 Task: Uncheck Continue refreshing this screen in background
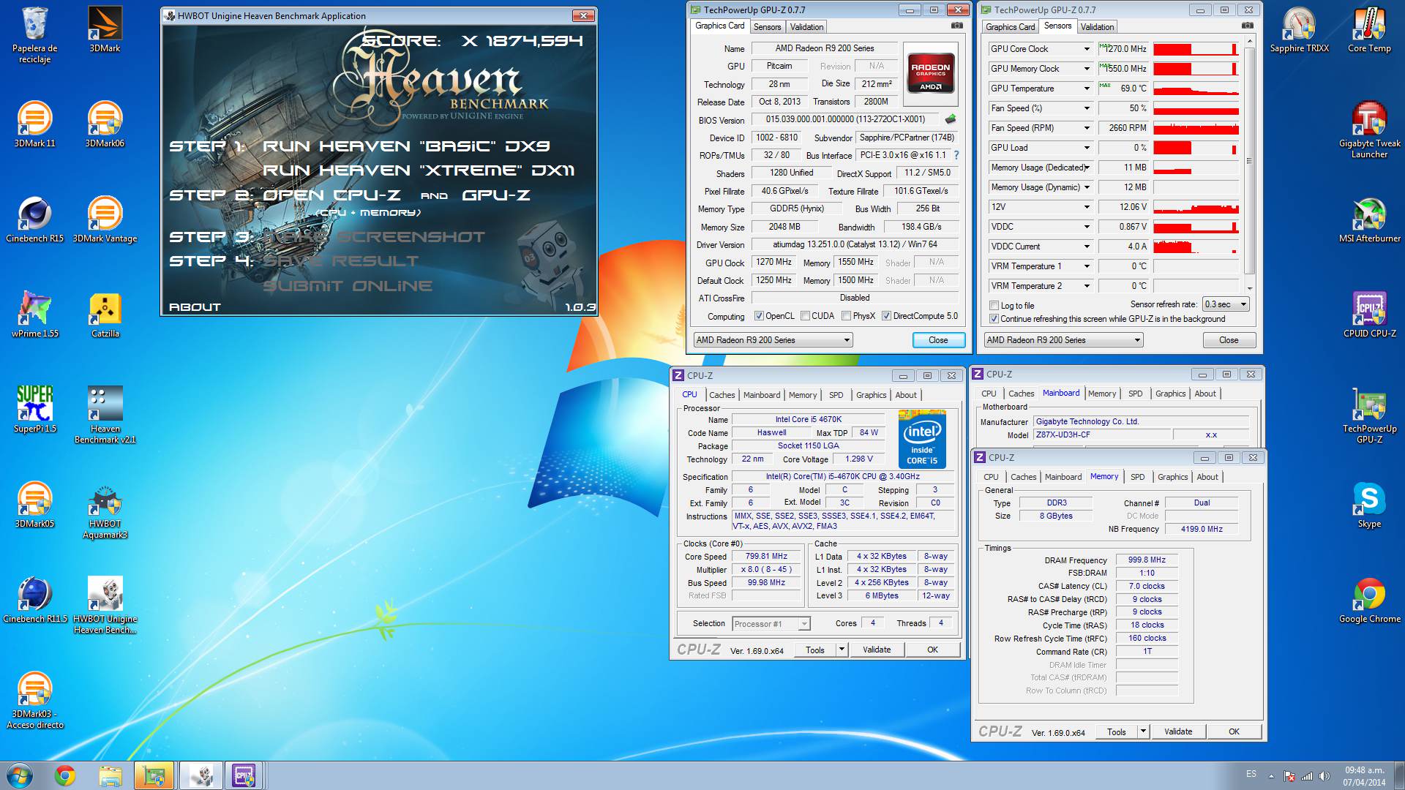click(x=994, y=319)
